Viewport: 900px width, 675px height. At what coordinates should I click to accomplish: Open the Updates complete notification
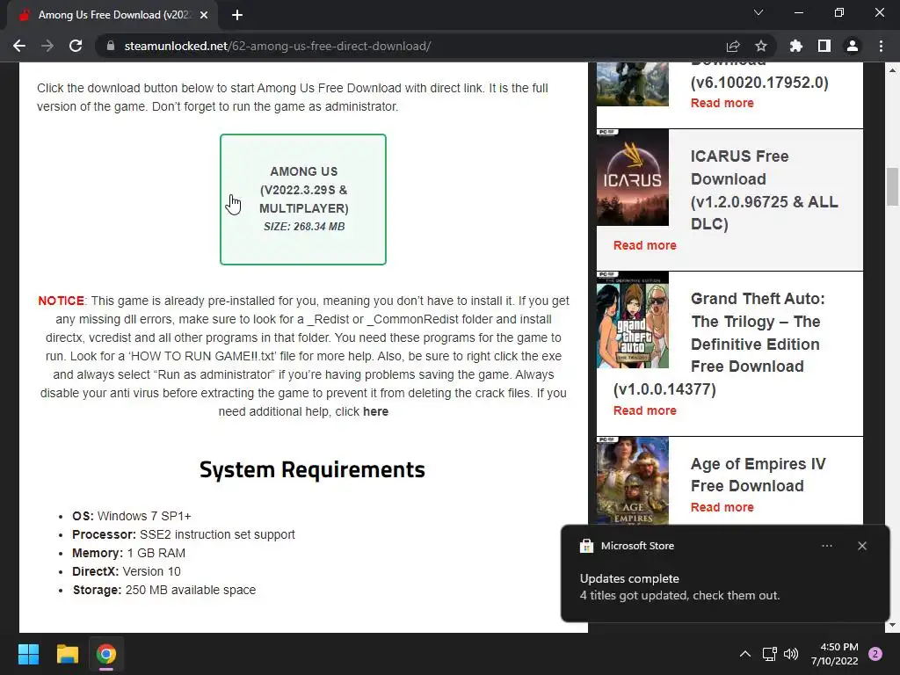click(725, 573)
